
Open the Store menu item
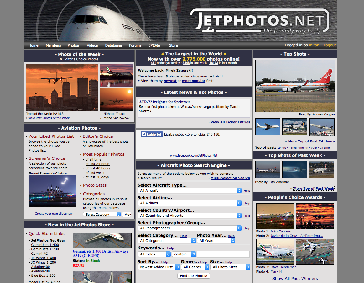pos(174,45)
